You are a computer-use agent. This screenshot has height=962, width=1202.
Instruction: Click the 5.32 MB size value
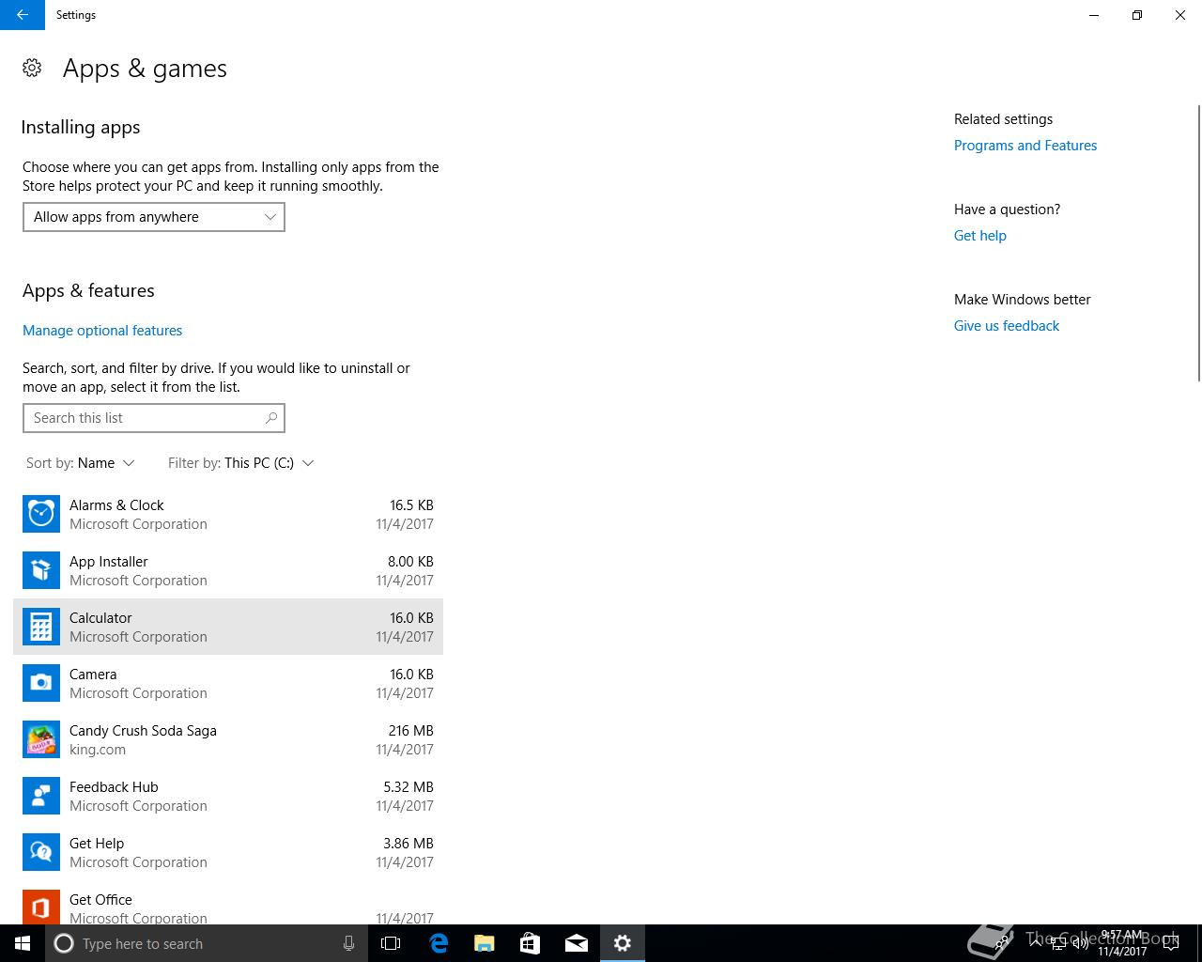(x=408, y=787)
